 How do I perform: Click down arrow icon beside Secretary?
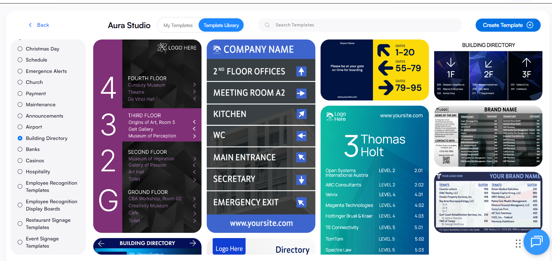pos(301,180)
